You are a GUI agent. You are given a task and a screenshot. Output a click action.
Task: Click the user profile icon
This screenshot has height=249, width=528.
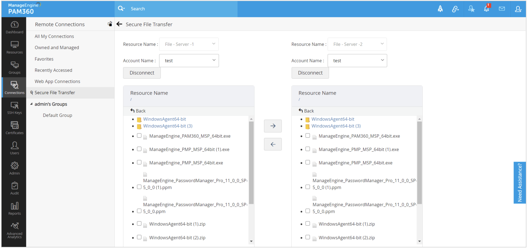click(518, 9)
